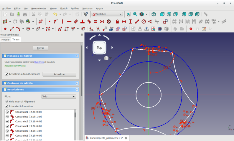Open the Herramientas menu
The image size is (234, 141).
(x=39, y=9)
